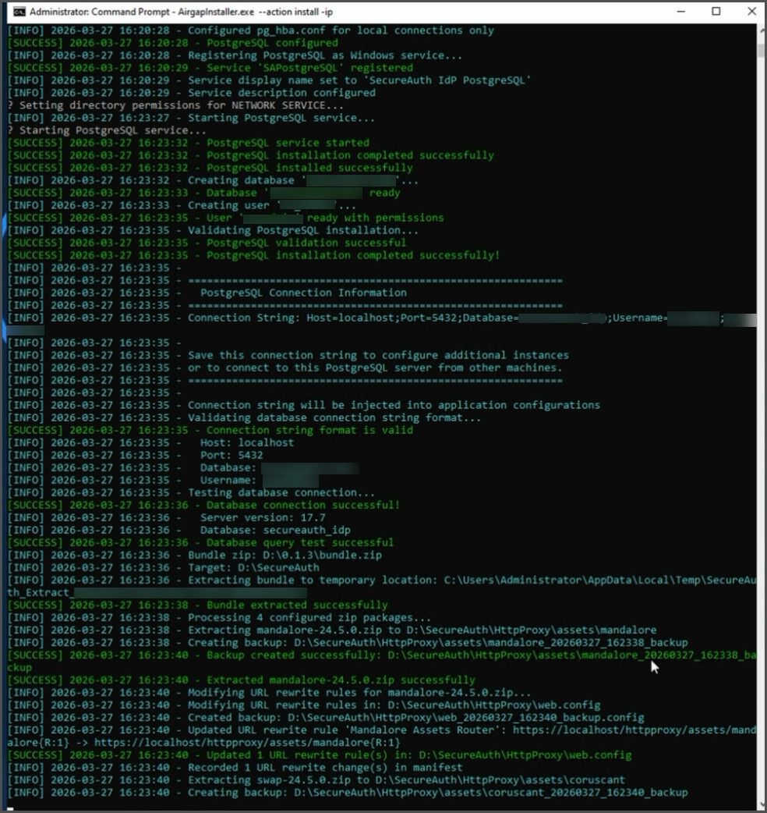This screenshot has width=767, height=813.
Task: Click line 'Modifying URL rewrite rules in: D:\SecureAuth\HttpProxy\web.config'
Action: point(304,705)
